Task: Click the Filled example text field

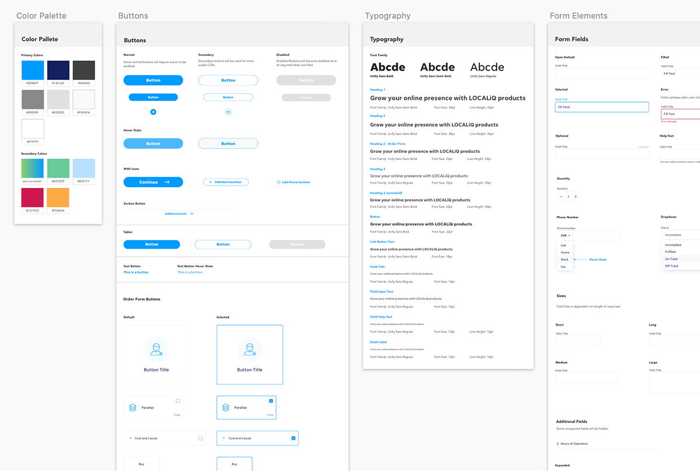Action: pyautogui.click(x=680, y=74)
